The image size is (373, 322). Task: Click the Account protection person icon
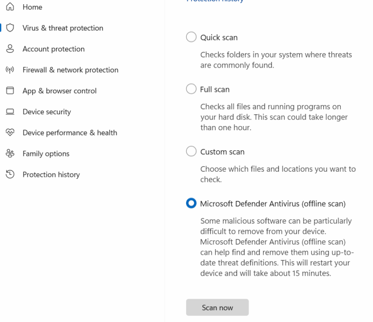pos(10,49)
